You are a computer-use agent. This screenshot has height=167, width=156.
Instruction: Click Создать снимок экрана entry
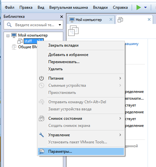[81, 126]
